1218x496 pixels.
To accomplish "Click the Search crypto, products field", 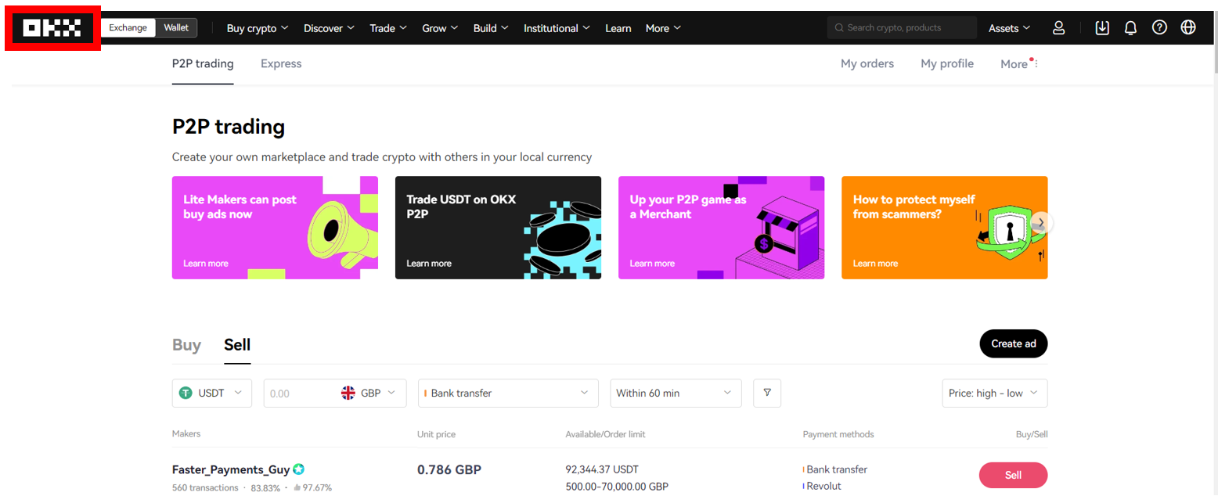I will pyautogui.click(x=902, y=28).
